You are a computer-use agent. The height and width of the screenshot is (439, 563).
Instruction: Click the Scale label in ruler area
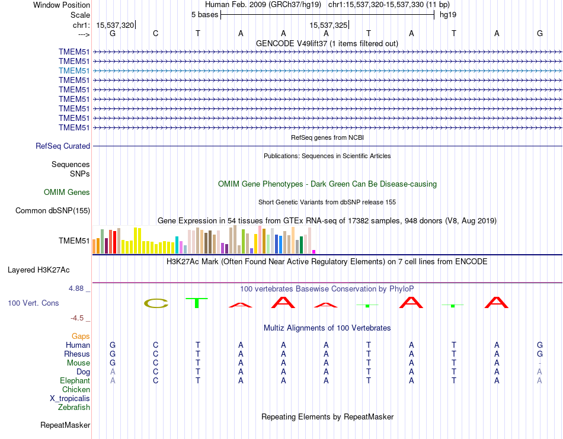(x=80, y=15)
